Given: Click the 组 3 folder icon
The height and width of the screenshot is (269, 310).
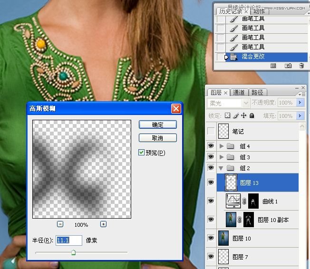Looking at the screenshot, I should (230, 157).
